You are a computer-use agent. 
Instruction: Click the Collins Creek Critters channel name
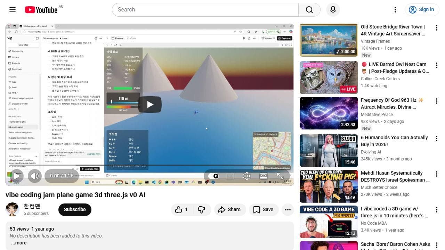[x=380, y=78]
